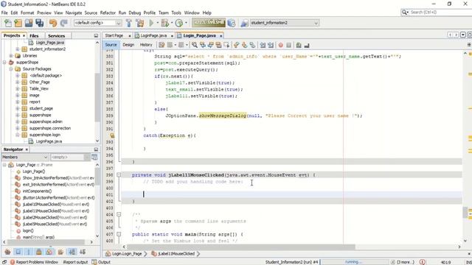Click the Profile Project icon
Viewport: 472px width, 265px height.
click(x=178, y=23)
